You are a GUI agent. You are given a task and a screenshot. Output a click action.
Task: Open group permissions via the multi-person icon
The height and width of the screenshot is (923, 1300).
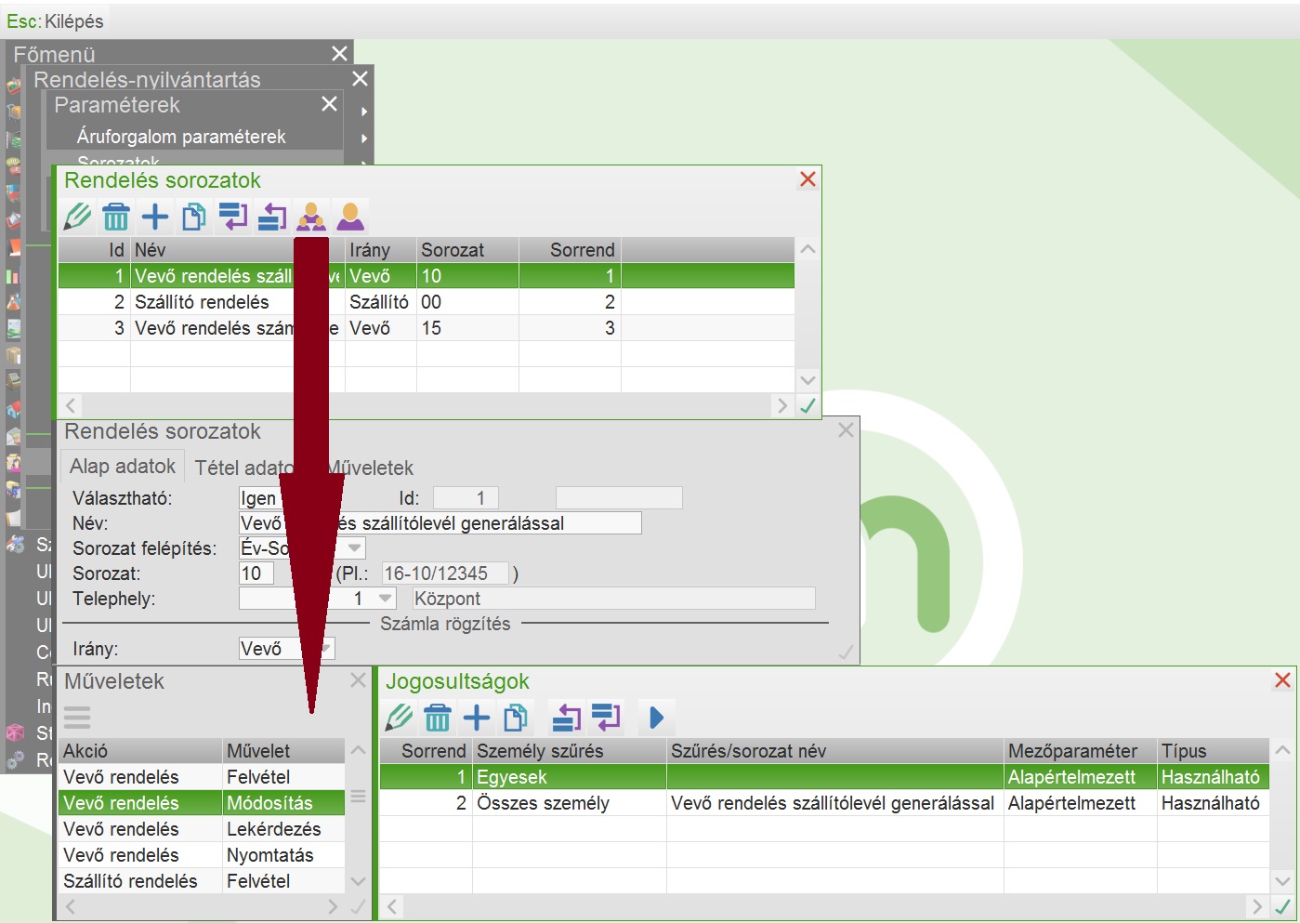point(311,217)
